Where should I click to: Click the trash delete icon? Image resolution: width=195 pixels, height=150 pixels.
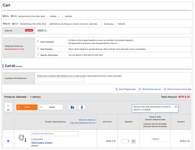(82, 107)
